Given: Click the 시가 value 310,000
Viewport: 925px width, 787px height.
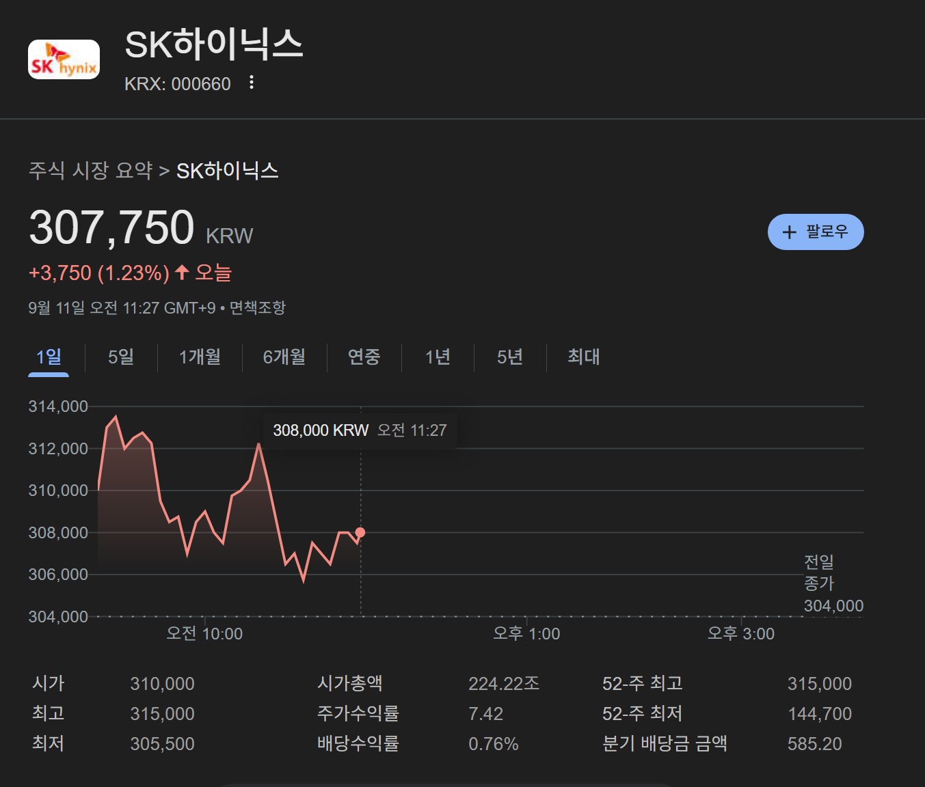Looking at the screenshot, I should tap(163, 684).
